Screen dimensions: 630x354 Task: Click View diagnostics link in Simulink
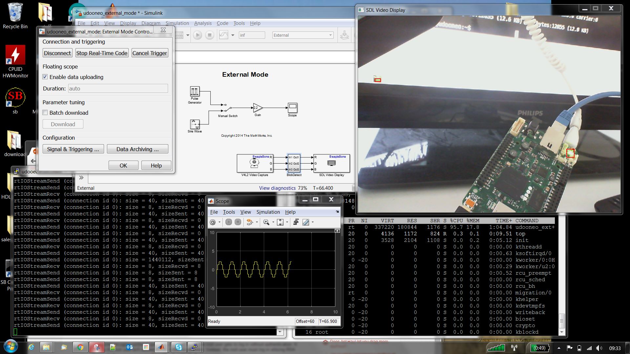277,188
